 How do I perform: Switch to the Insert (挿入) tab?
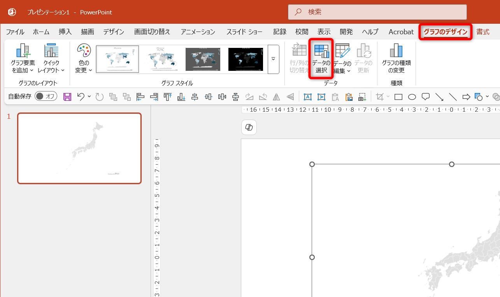[x=65, y=32]
